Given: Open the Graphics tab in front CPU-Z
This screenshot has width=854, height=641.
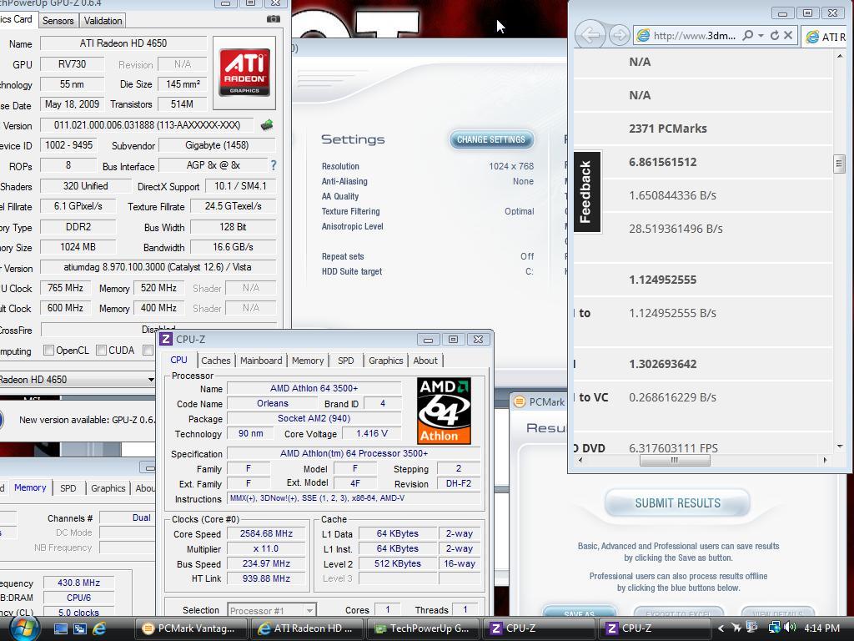Looking at the screenshot, I should 385,361.
